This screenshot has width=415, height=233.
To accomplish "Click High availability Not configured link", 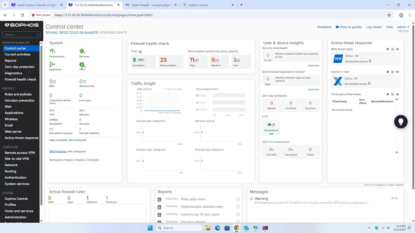I will (77, 140).
